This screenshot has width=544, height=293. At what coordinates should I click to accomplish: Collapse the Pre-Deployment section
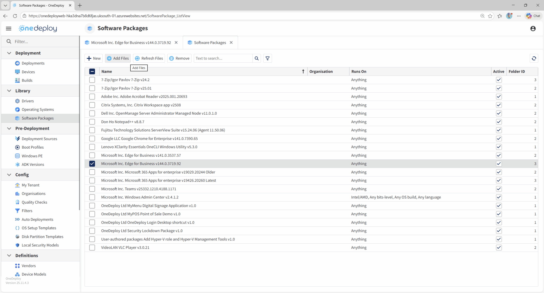click(9, 128)
